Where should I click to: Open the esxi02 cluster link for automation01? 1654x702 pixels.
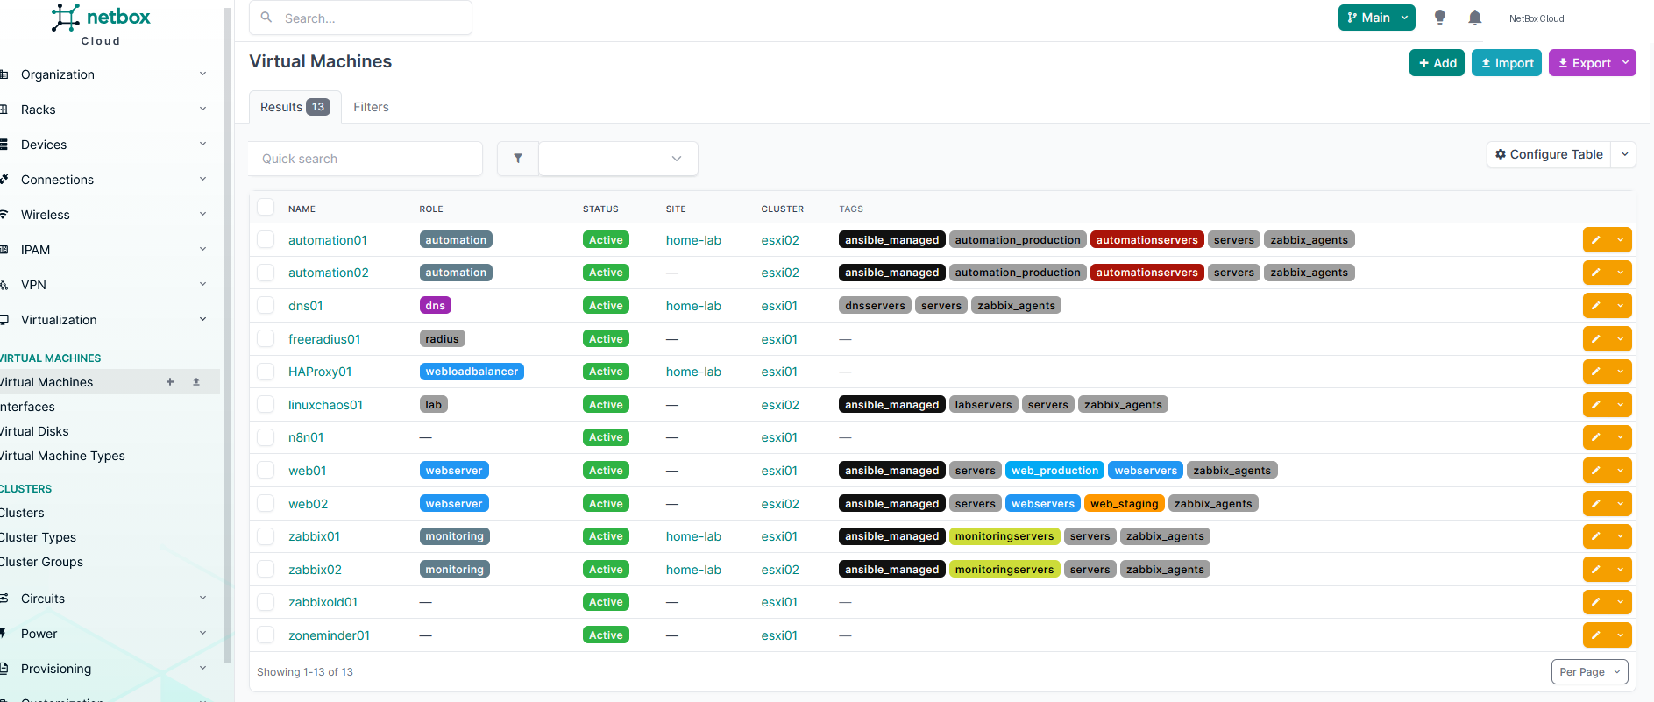point(780,240)
